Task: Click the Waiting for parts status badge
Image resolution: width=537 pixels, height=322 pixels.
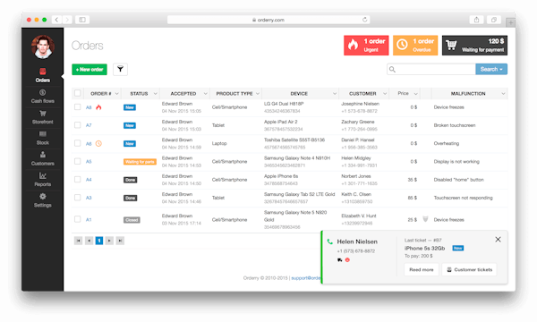Action: coord(140,162)
